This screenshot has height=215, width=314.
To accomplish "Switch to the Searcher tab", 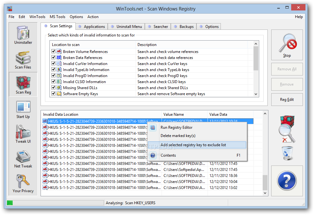I will [x=158, y=26].
